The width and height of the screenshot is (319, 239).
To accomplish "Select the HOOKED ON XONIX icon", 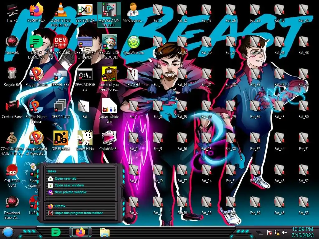I will pos(109,15).
